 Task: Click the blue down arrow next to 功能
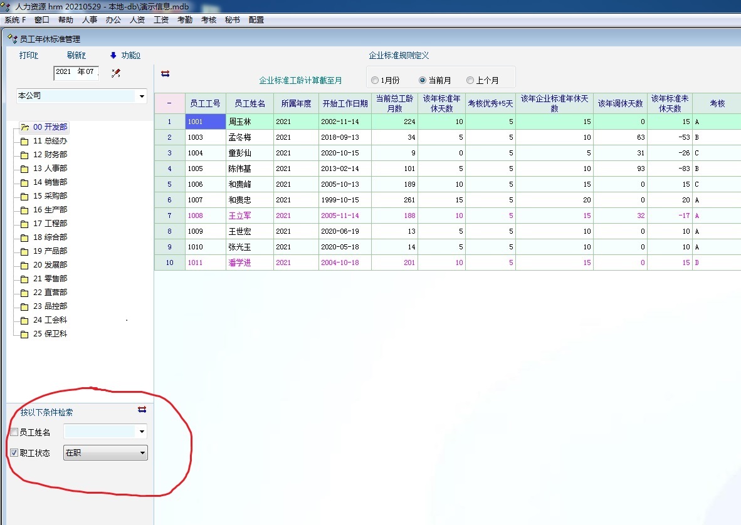pyautogui.click(x=113, y=55)
